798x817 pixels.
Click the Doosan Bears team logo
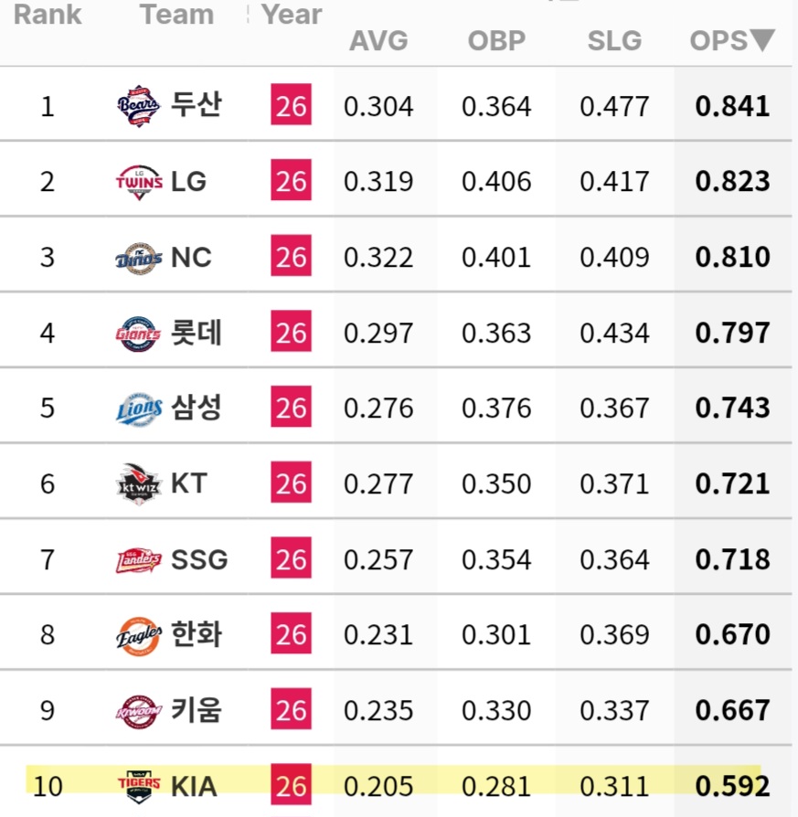(139, 106)
